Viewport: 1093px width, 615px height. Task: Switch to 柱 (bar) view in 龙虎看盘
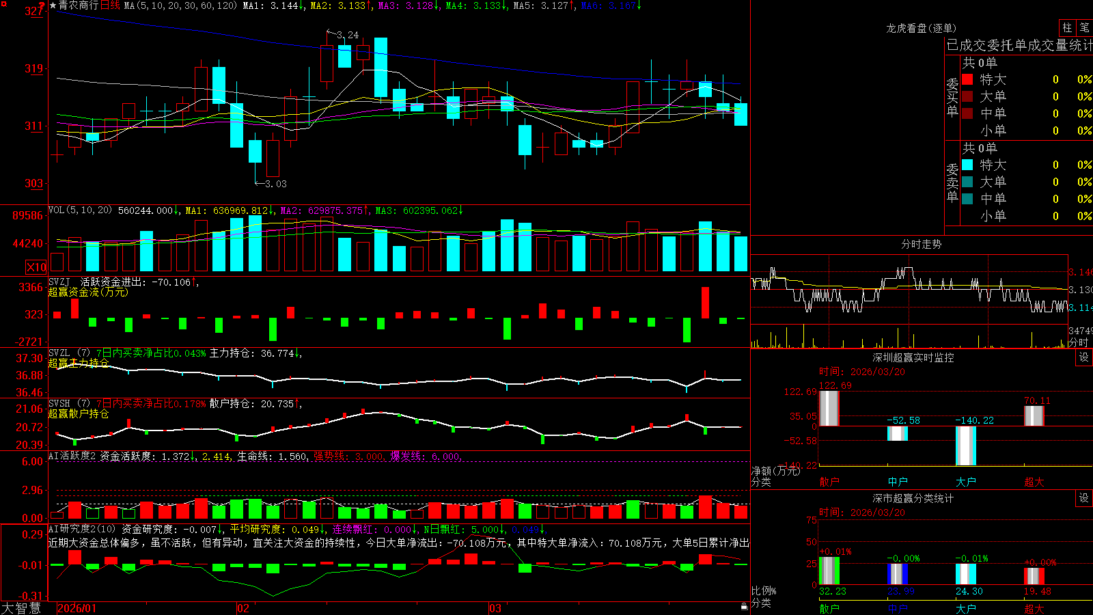(1067, 27)
